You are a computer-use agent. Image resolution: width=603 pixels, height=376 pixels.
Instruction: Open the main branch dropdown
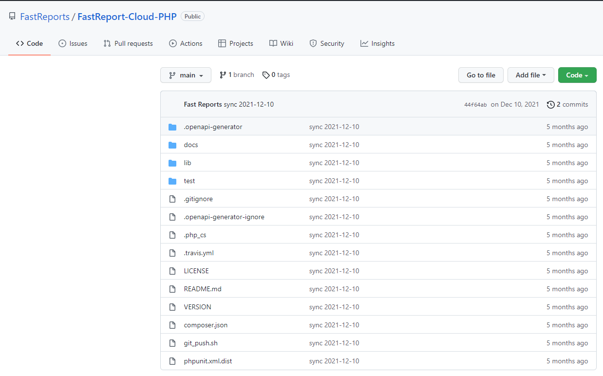[x=186, y=75]
